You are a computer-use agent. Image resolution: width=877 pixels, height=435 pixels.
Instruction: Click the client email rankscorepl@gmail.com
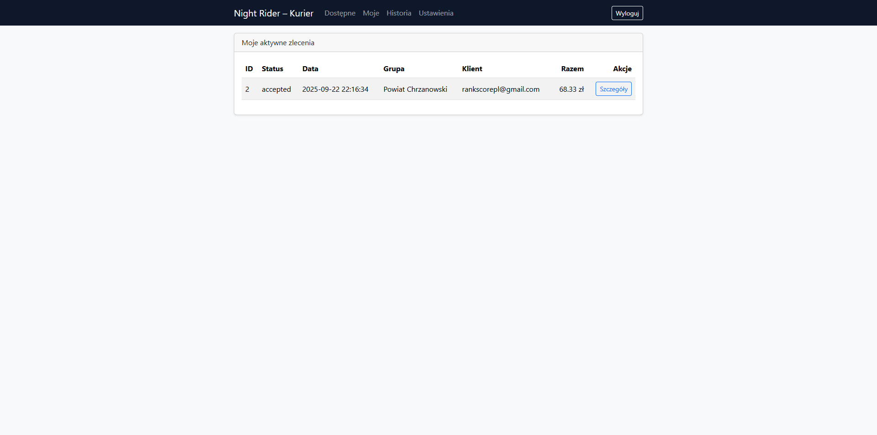coord(500,89)
